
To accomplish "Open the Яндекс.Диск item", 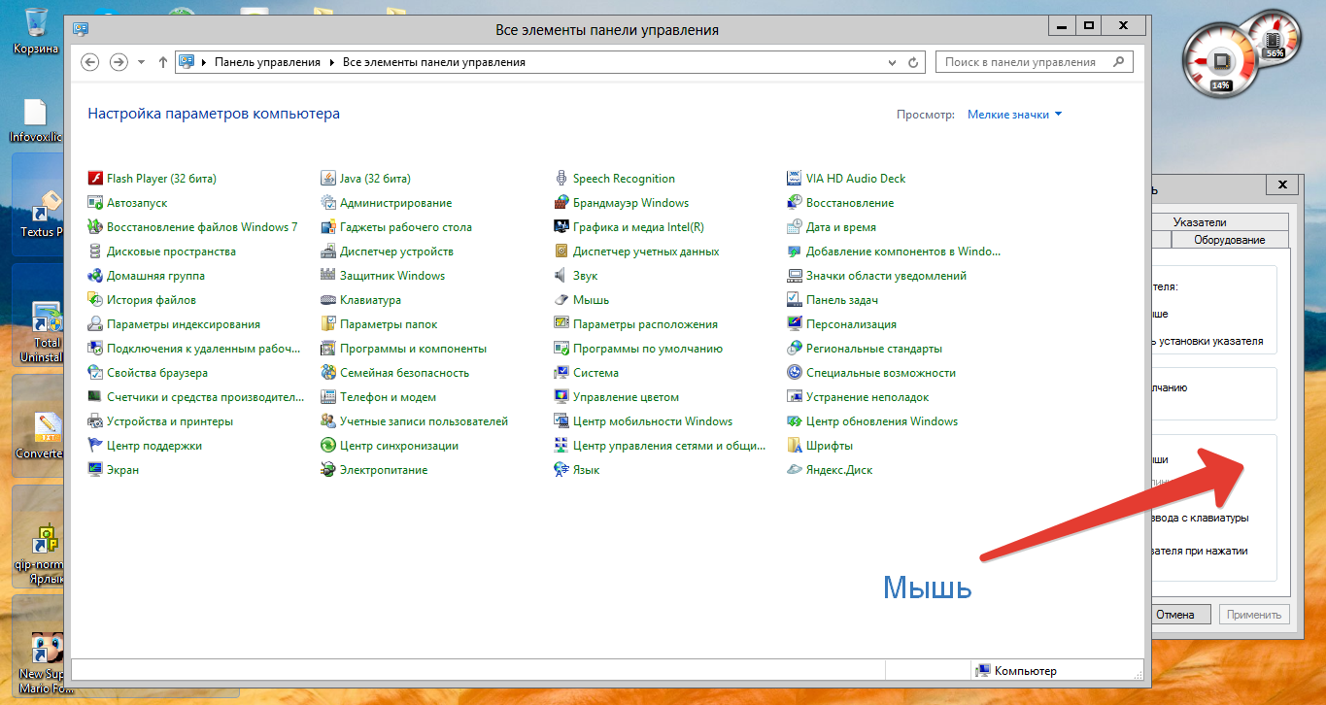I will click(838, 470).
